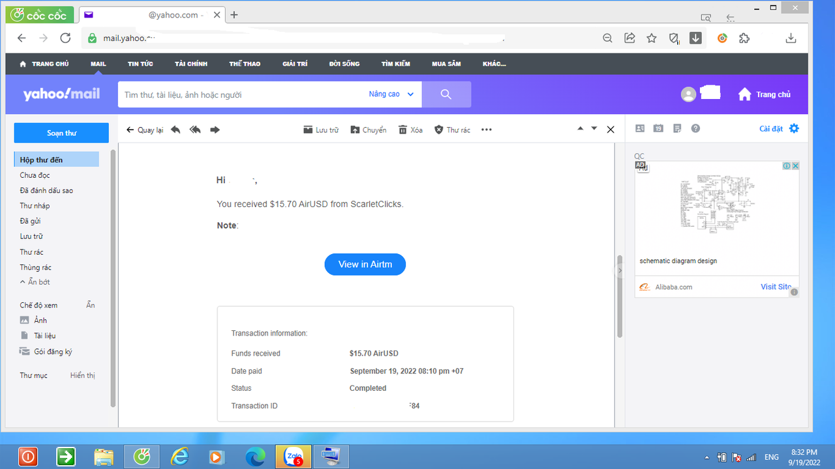The height and width of the screenshot is (469, 835).
Task: Open the GIẢI TRÍ menu item
Action: (295, 64)
